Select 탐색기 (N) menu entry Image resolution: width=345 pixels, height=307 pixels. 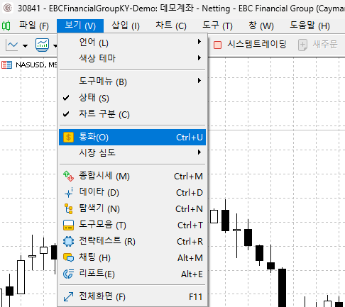click(133, 208)
